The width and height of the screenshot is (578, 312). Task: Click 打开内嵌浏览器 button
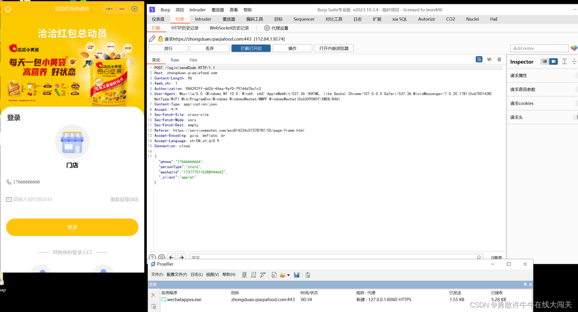(x=334, y=48)
